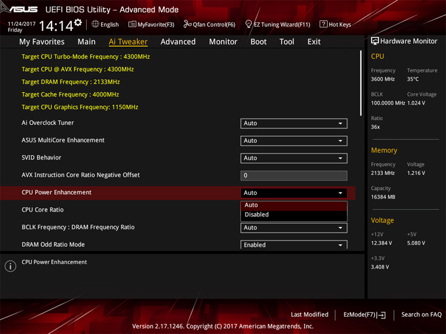Click the gear icon next to the clock
The height and width of the screenshot is (334, 446).
click(x=78, y=22)
